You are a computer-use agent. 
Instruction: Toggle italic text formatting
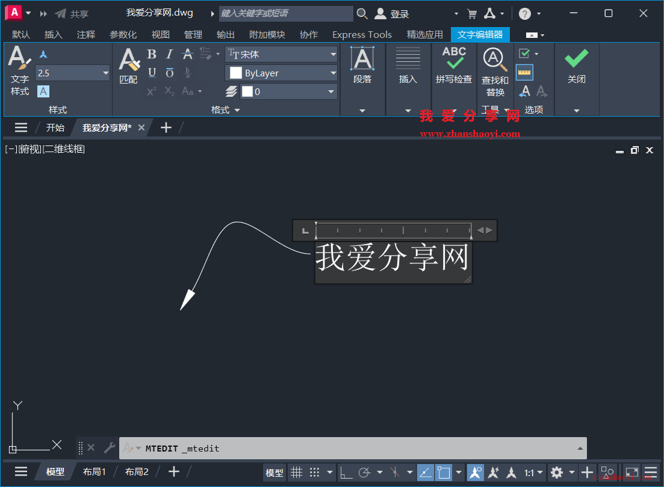pyautogui.click(x=169, y=54)
